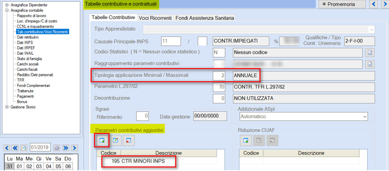389x171 pixels.
Task: Add a new additional contribution parameter
Action: [102, 140]
